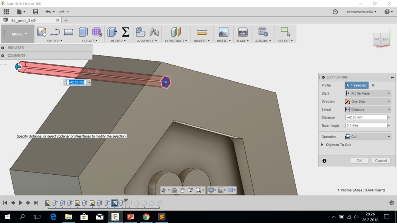Click the on-canvas -42.00 mm field
This screenshot has width=397, height=223.
pos(76,82)
